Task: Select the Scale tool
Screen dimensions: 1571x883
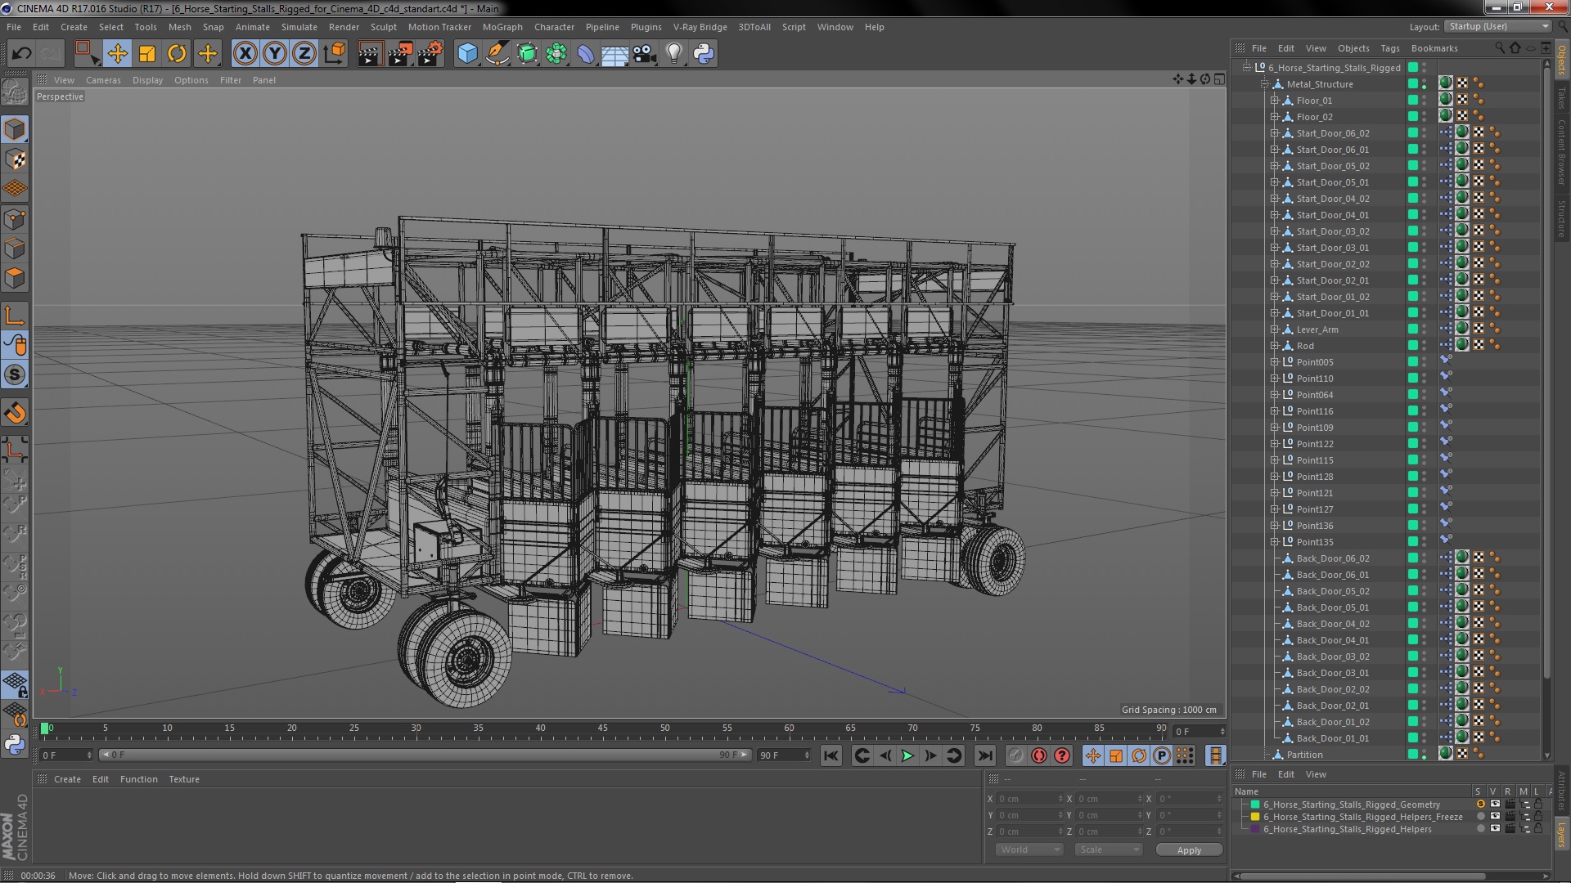Action: [147, 54]
